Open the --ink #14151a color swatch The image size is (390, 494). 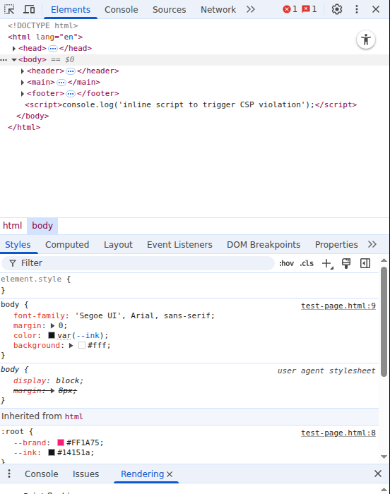pyautogui.click(x=52, y=453)
